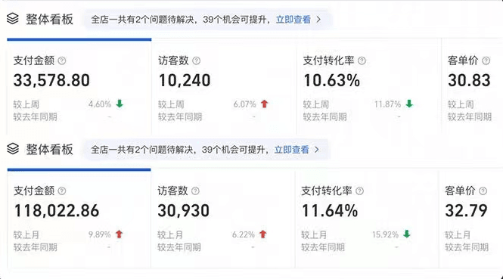The image size is (503, 279).
Task: Click help icon beside weekly 支付转化率
Action: coord(362,60)
